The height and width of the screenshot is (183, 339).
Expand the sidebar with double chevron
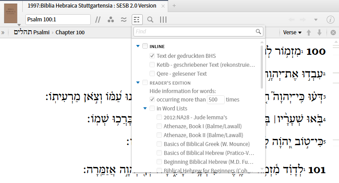click(3, 33)
